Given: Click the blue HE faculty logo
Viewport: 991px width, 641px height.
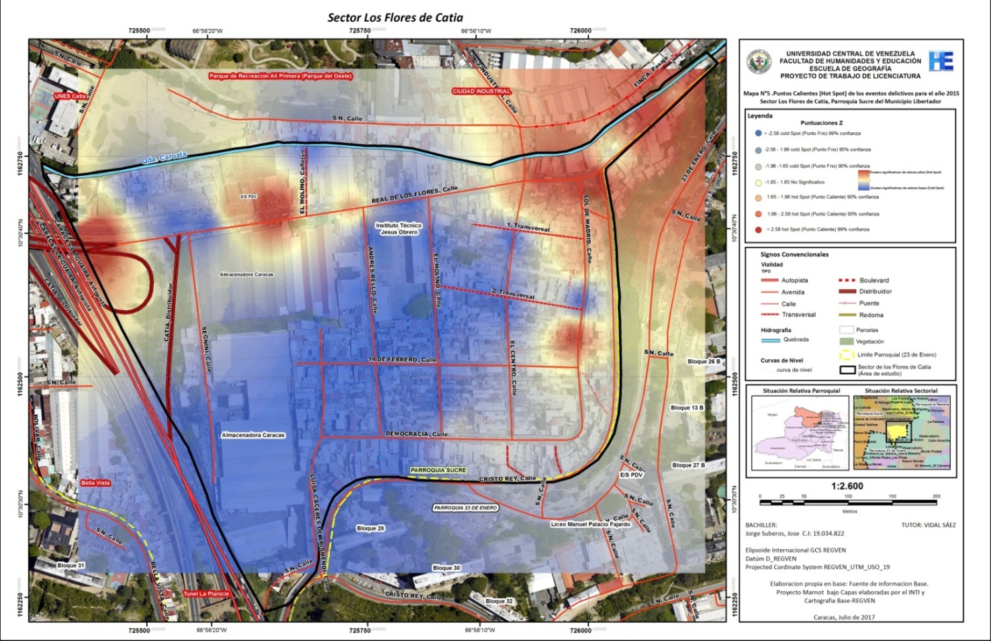Looking at the screenshot, I should 941,61.
